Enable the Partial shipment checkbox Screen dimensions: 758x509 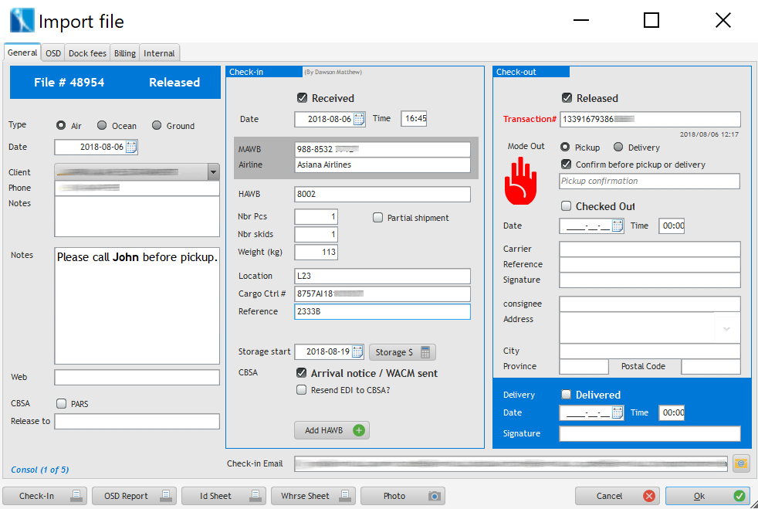(377, 218)
